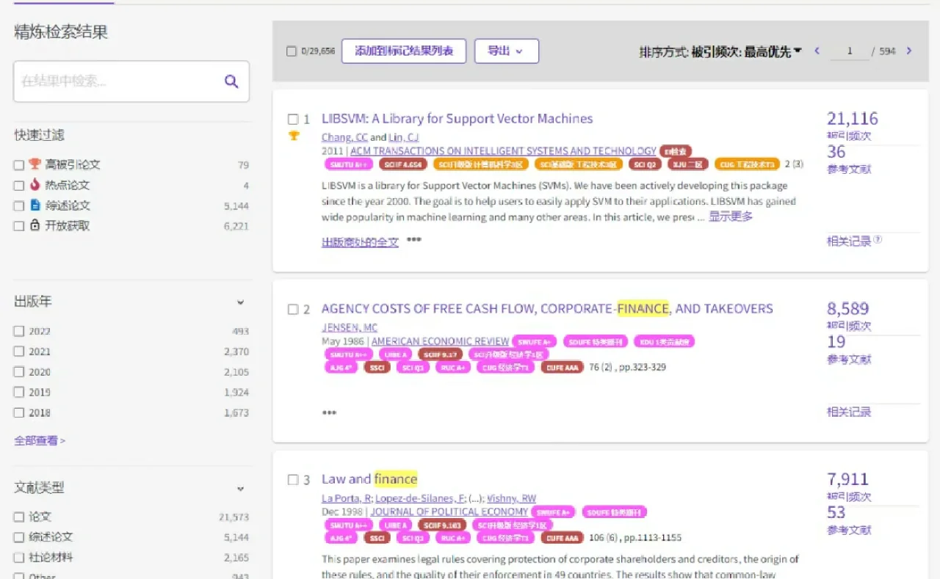Open the 7,911 citation count link
The image size is (940, 579).
[848, 479]
